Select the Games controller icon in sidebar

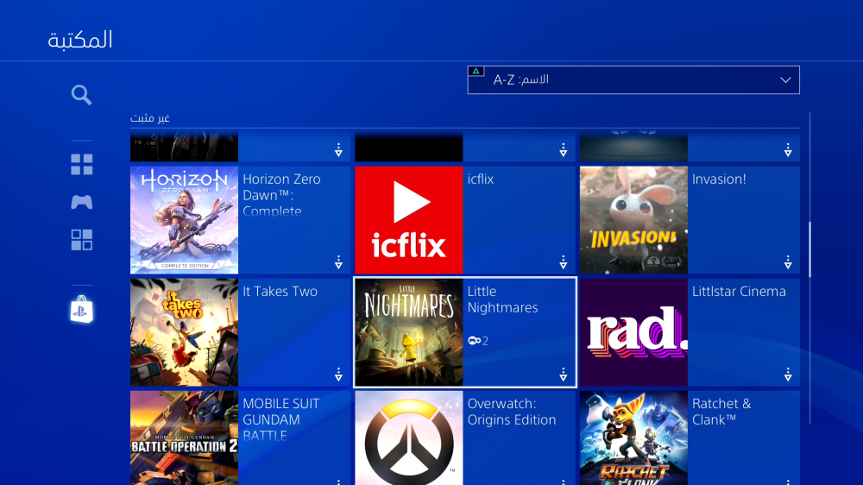pyautogui.click(x=81, y=202)
